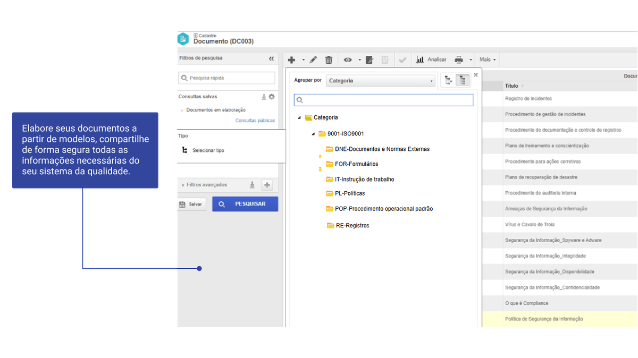The image size is (638, 358).
Task: Close the category grouping popup
Action: (476, 75)
